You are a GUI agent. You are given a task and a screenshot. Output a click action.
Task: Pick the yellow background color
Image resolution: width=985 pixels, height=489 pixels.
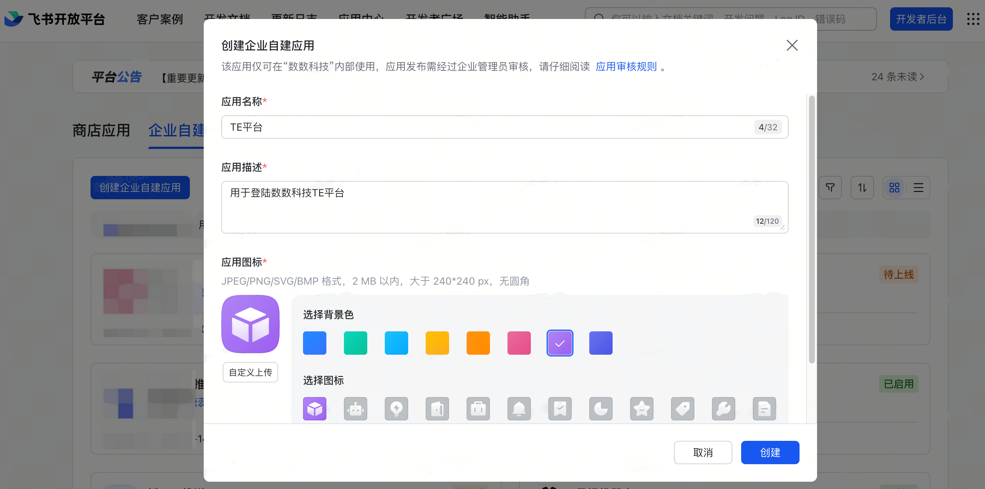(x=437, y=343)
